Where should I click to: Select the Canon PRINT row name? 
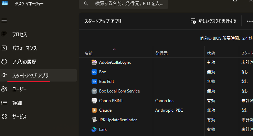[x=111, y=101]
